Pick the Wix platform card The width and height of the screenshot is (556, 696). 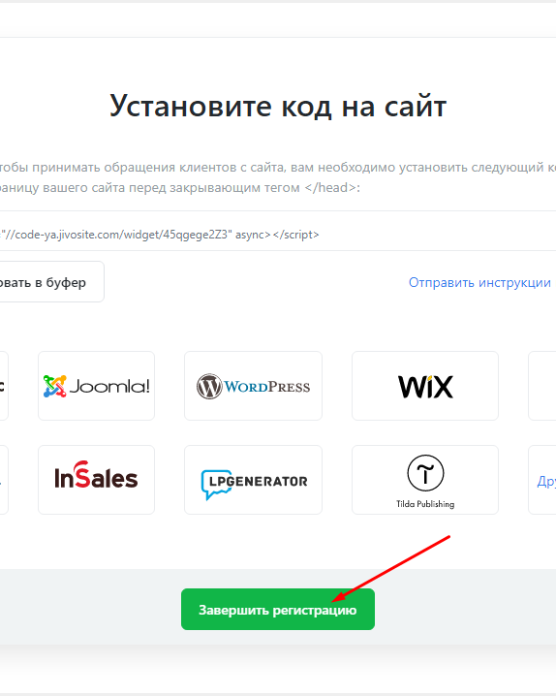point(425,386)
